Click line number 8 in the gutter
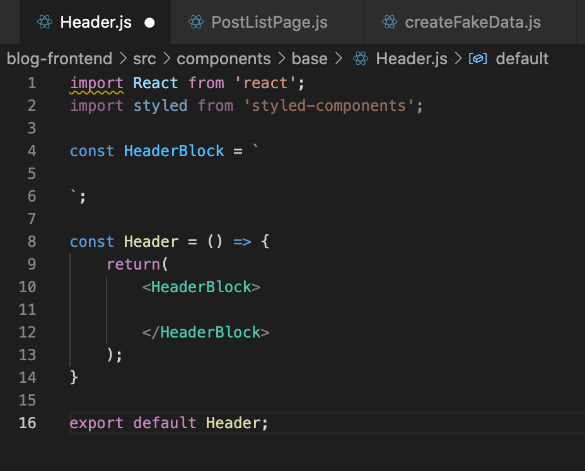The height and width of the screenshot is (471, 585). [x=32, y=241]
